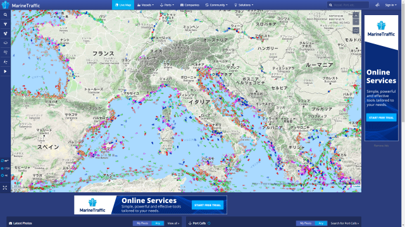The width and height of the screenshot is (405, 227).
Task: Open the map search magnifier in sidebar
Action: [x=5, y=15]
